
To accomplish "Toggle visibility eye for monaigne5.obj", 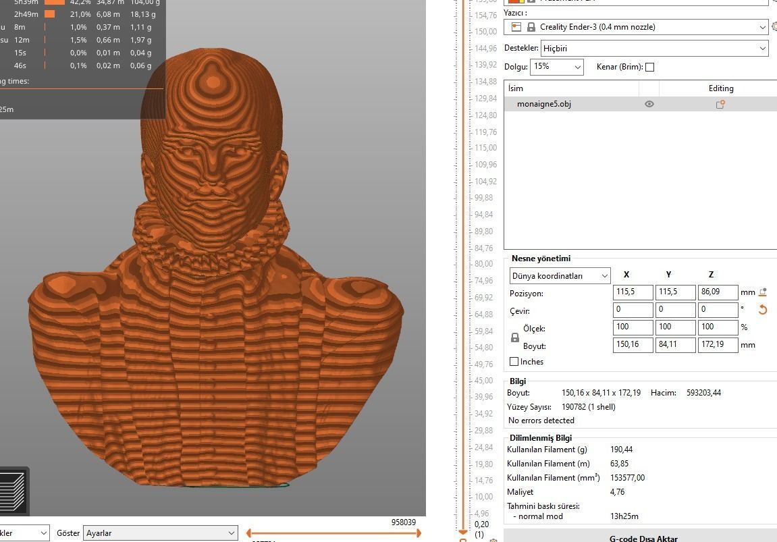I will click(x=649, y=104).
